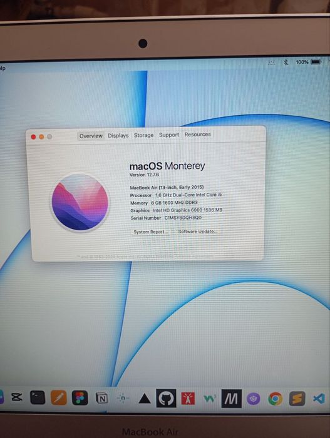330x438 pixels.
Task: Launch Google Chrome from the dock
Action: (275, 399)
